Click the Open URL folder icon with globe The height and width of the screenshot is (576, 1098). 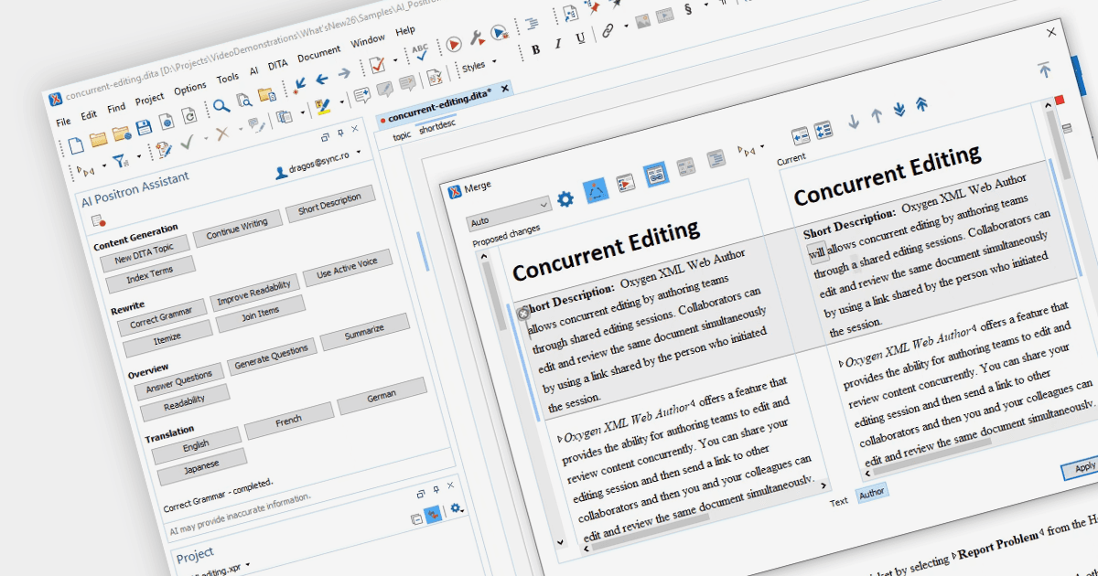click(122, 133)
